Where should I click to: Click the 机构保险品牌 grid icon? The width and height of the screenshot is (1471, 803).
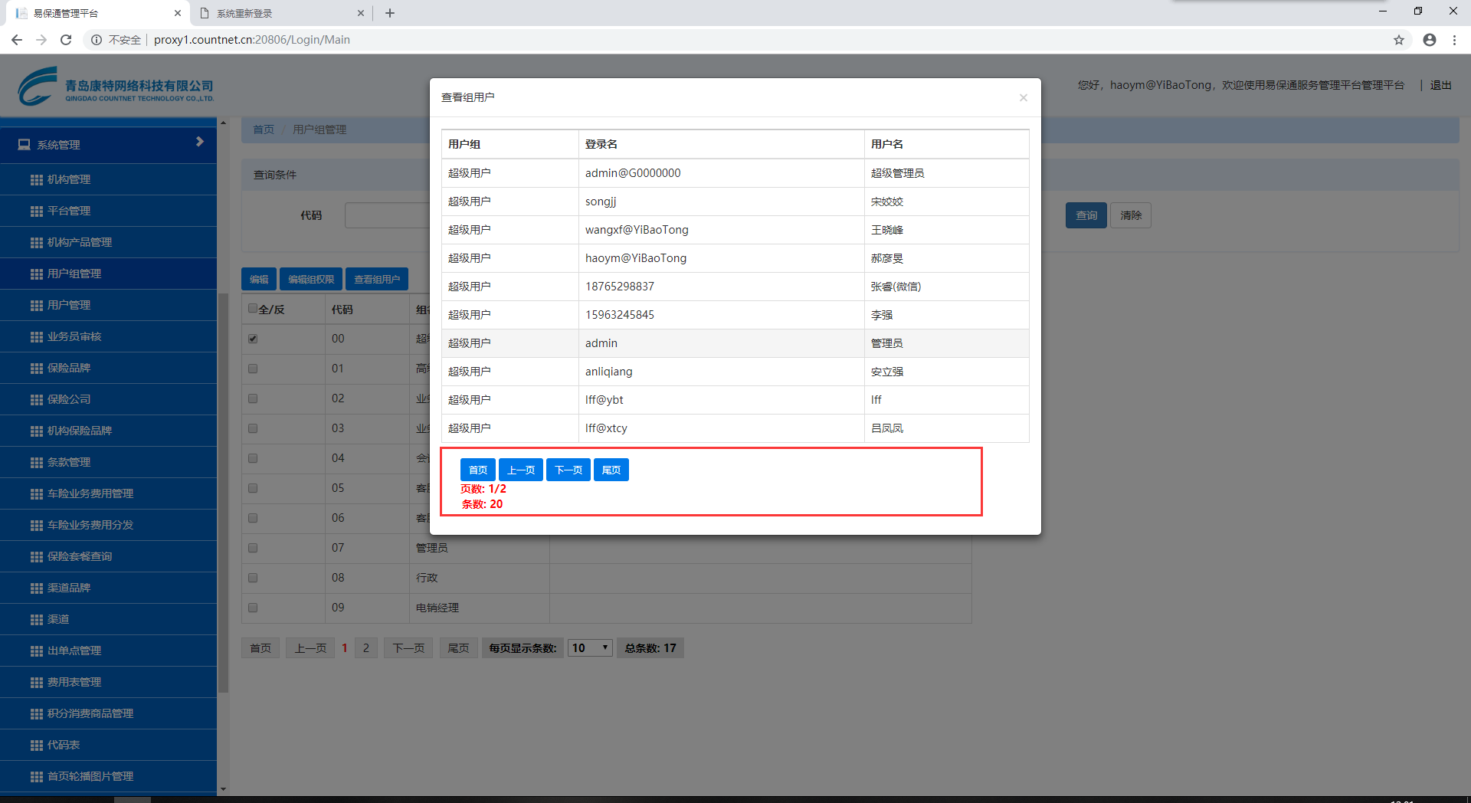tap(36, 431)
